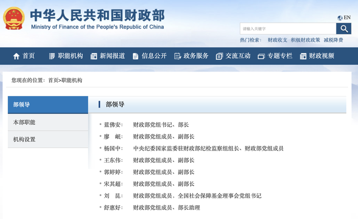Open 刘昆 leader profile

[x=112, y=196]
